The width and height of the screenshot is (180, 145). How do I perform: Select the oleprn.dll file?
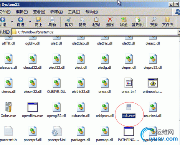pyautogui.click(x=129, y=62)
